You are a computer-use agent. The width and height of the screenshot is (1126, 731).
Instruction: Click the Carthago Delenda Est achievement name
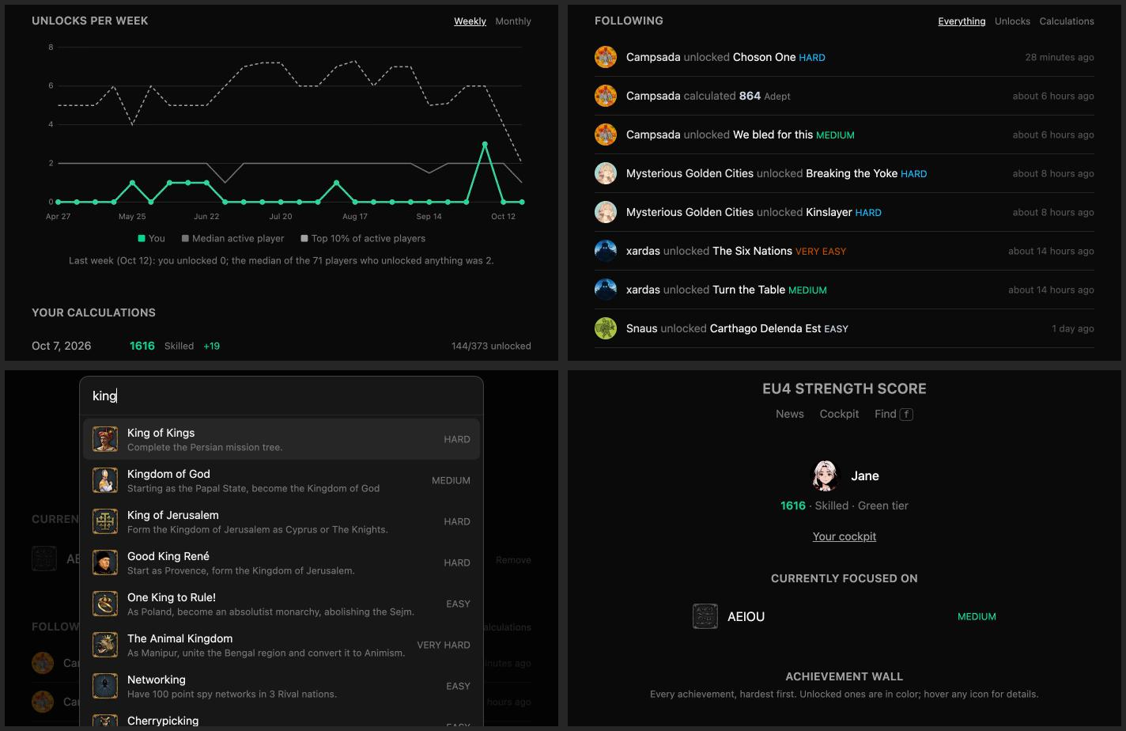pos(765,328)
